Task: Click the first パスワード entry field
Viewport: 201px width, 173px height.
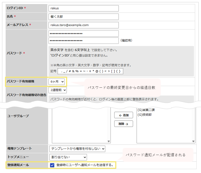Action: point(83,33)
